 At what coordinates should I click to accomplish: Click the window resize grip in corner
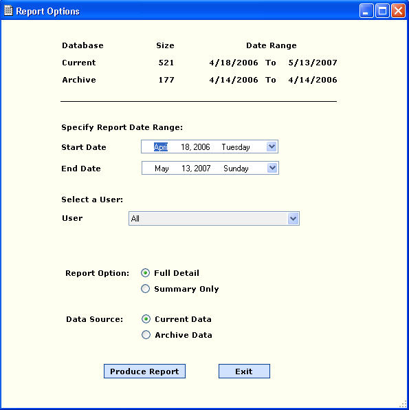[x=404, y=404]
